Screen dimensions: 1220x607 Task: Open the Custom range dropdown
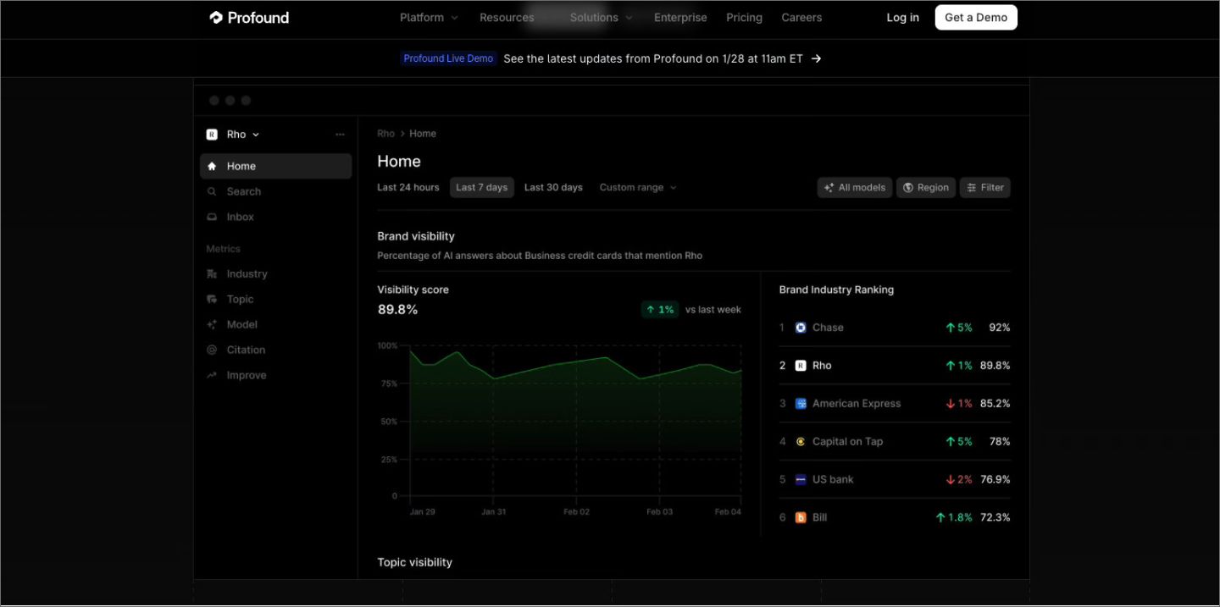638,187
